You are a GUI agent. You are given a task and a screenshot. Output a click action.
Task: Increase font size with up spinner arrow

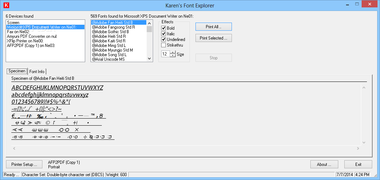click(x=173, y=52)
